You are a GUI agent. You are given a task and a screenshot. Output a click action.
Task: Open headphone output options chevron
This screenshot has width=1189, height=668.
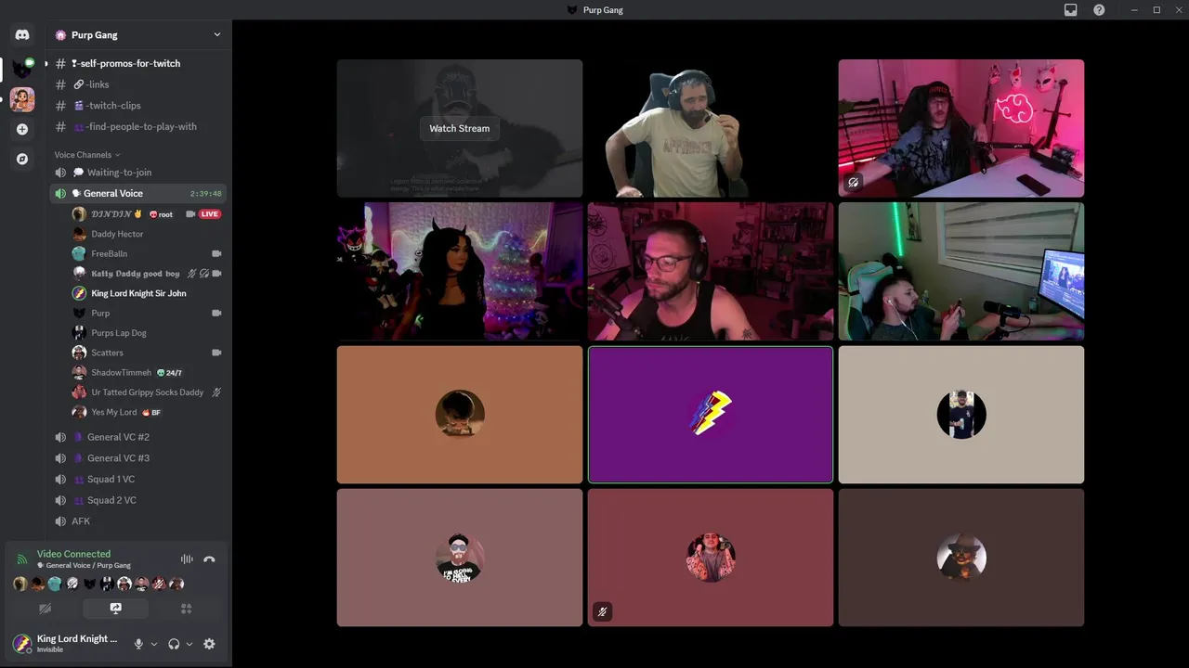[x=189, y=644]
